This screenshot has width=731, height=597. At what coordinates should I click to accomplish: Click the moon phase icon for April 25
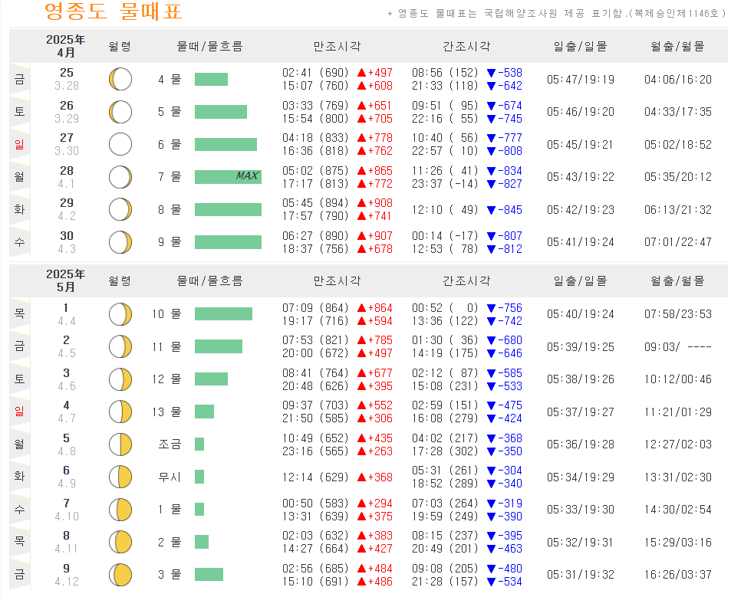click(x=120, y=79)
